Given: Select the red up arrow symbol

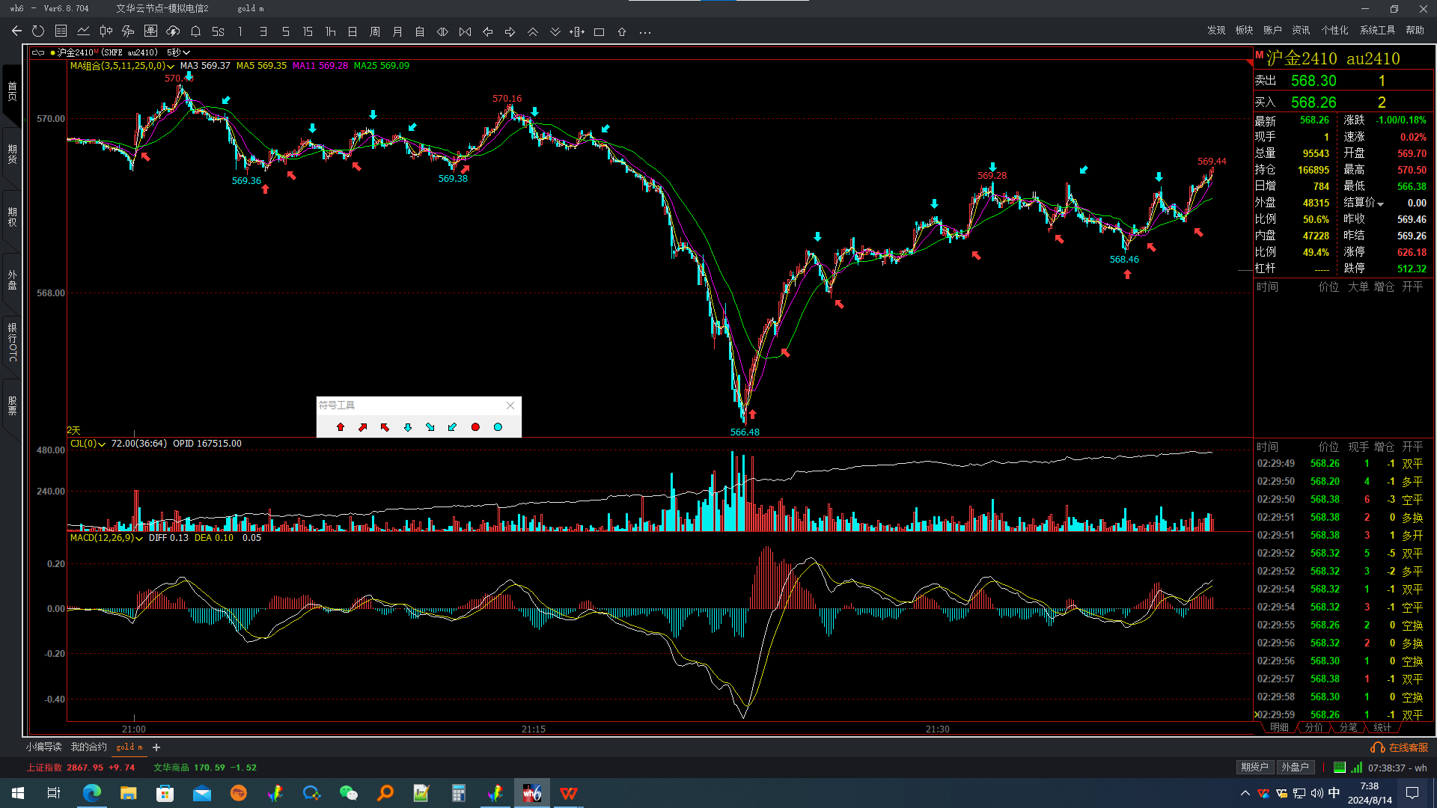Looking at the screenshot, I should pos(341,427).
